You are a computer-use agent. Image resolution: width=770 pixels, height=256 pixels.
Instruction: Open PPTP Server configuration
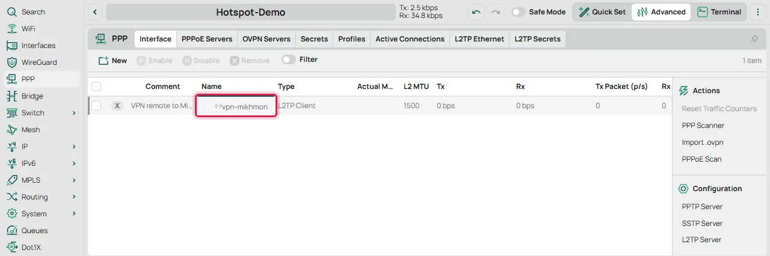click(x=702, y=207)
